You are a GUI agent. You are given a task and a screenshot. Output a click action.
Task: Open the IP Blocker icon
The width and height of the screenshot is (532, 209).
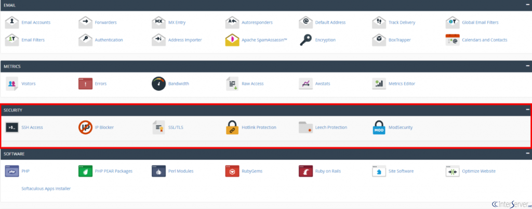(x=85, y=128)
